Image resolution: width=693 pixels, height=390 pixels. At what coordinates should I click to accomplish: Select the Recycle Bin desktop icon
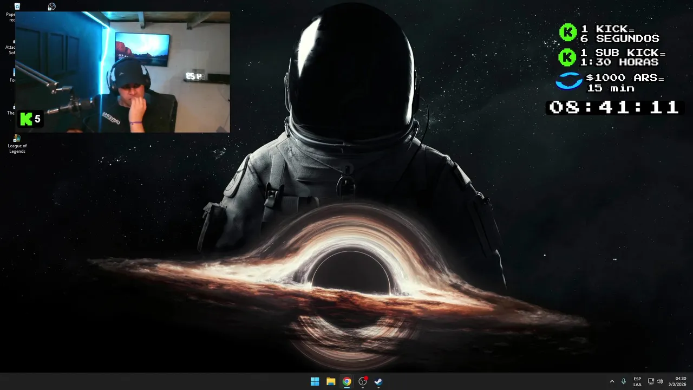point(16,6)
